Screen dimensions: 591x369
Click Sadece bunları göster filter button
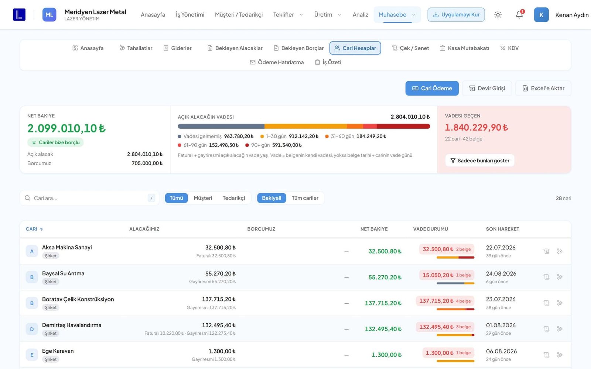click(480, 161)
